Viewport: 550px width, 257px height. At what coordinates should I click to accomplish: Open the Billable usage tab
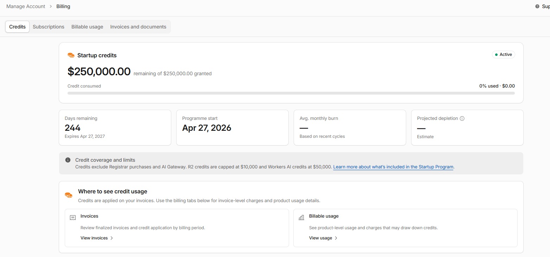(87, 27)
